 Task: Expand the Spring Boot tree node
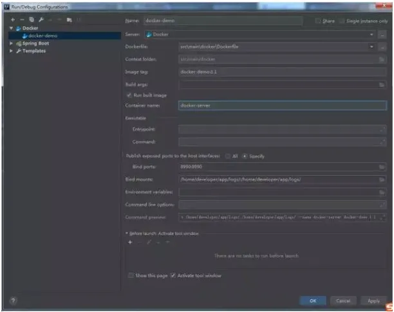pos(11,43)
